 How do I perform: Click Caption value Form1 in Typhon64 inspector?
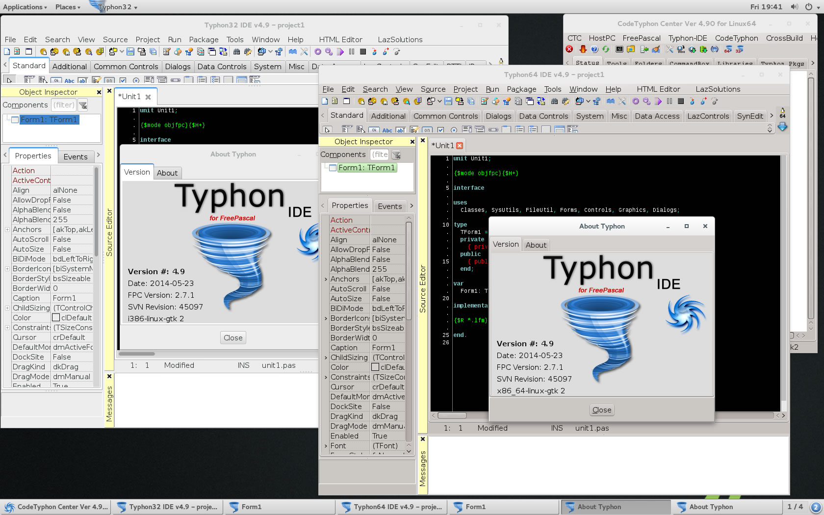[x=387, y=348]
